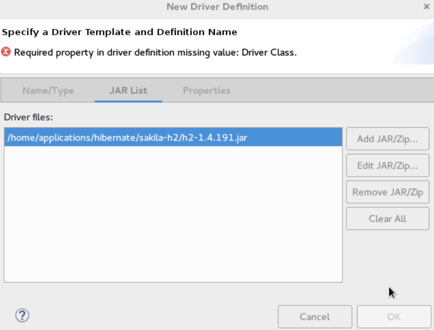Image resolution: width=434 pixels, height=330 pixels.
Task: Cancel the driver definition dialog
Action: 315,317
